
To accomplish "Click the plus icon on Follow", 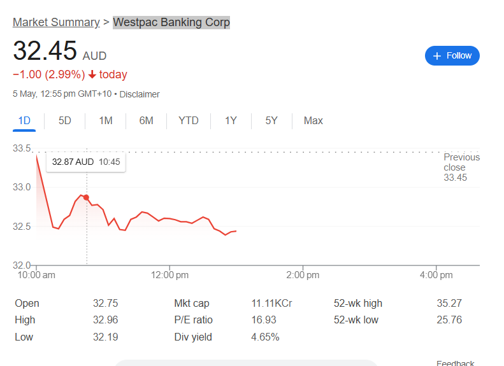I will tap(437, 56).
